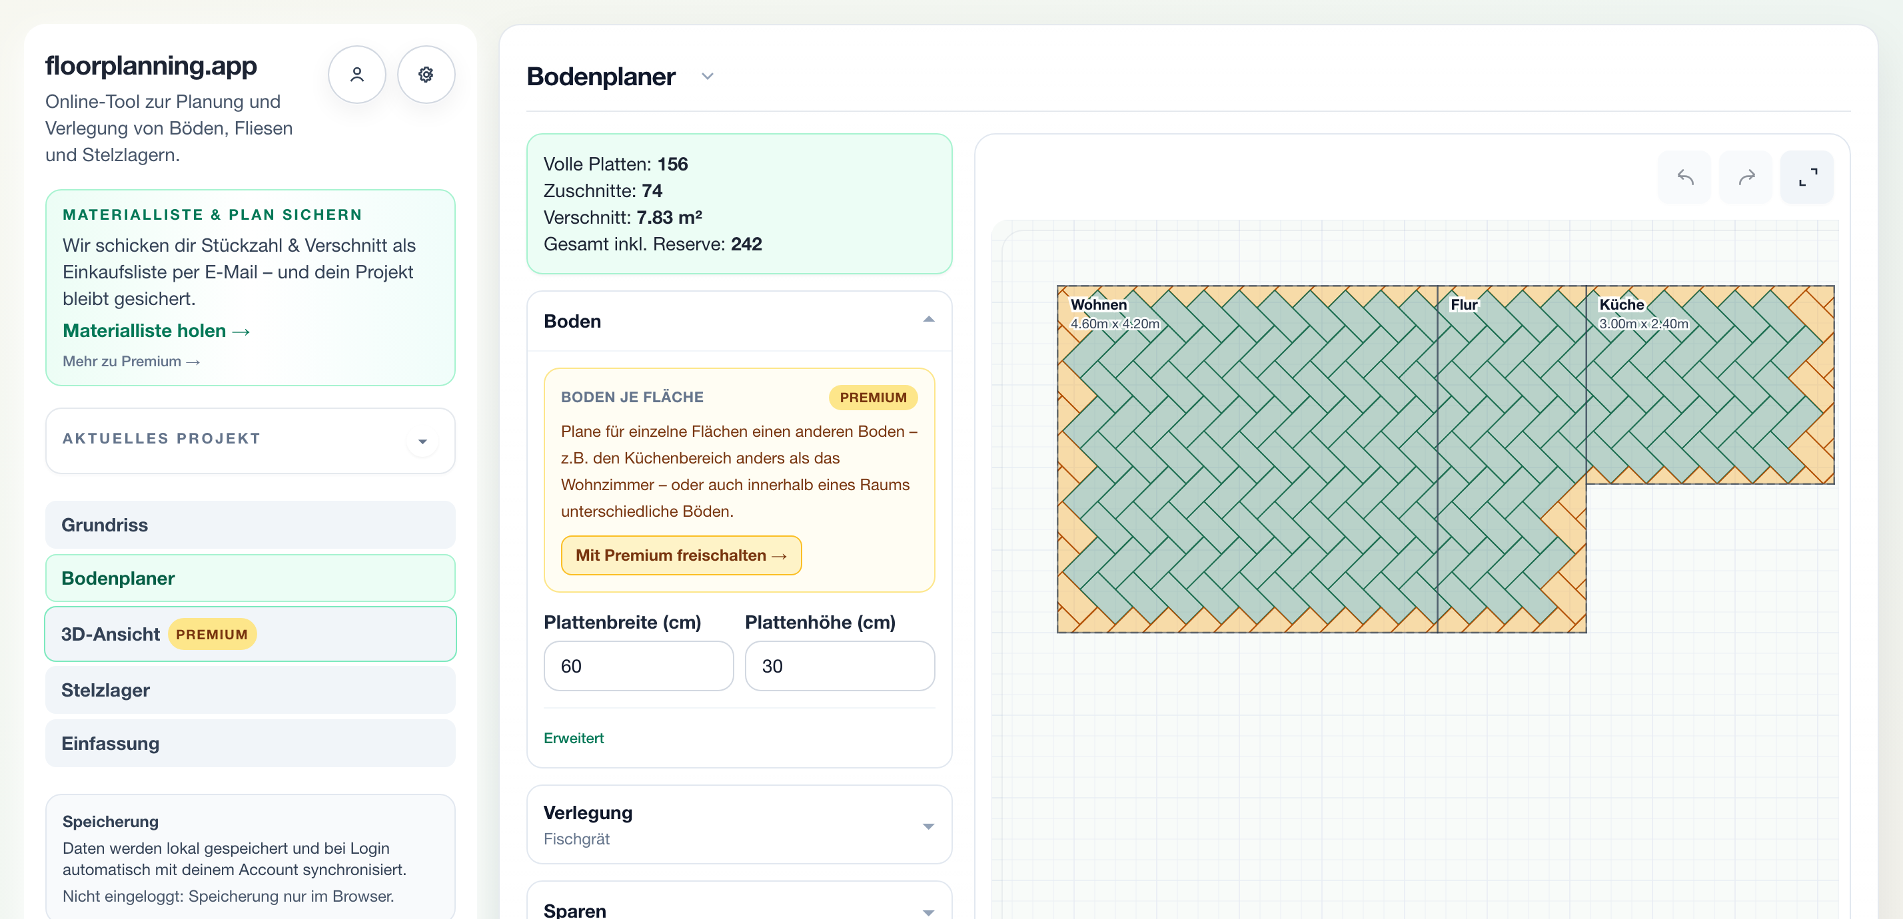Click the PREMIUM badge next to 3D-Ansicht

point(212,635)
